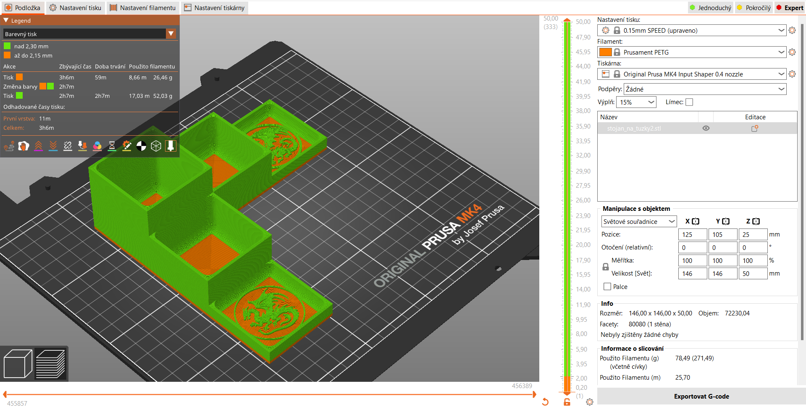Toggle shells wireframe cube icon

pos(156,146)
